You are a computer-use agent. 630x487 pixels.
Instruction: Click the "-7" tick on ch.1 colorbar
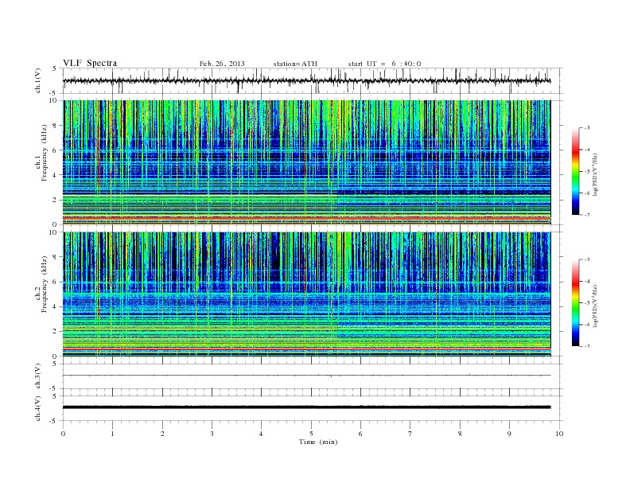click(587, 215)
